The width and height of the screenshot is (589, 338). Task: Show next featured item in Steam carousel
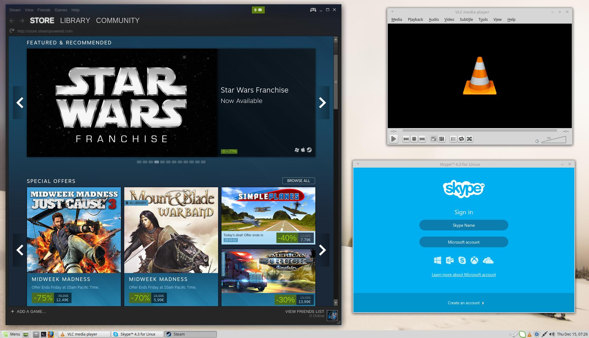click(x=322, y=103)
